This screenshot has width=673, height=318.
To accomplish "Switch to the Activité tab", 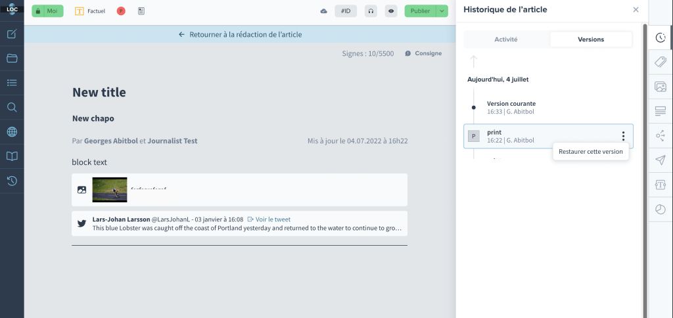I will 506,39.
